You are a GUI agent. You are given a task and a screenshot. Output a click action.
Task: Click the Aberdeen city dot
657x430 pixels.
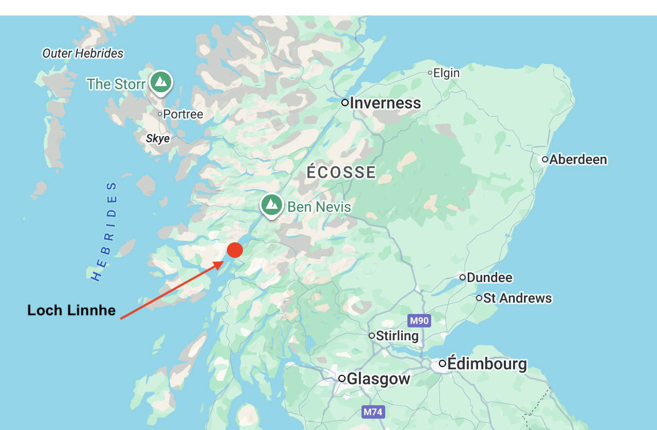545,159
